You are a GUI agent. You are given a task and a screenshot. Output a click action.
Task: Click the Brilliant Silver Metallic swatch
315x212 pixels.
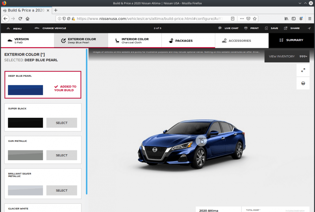click(x=25, y=190)
